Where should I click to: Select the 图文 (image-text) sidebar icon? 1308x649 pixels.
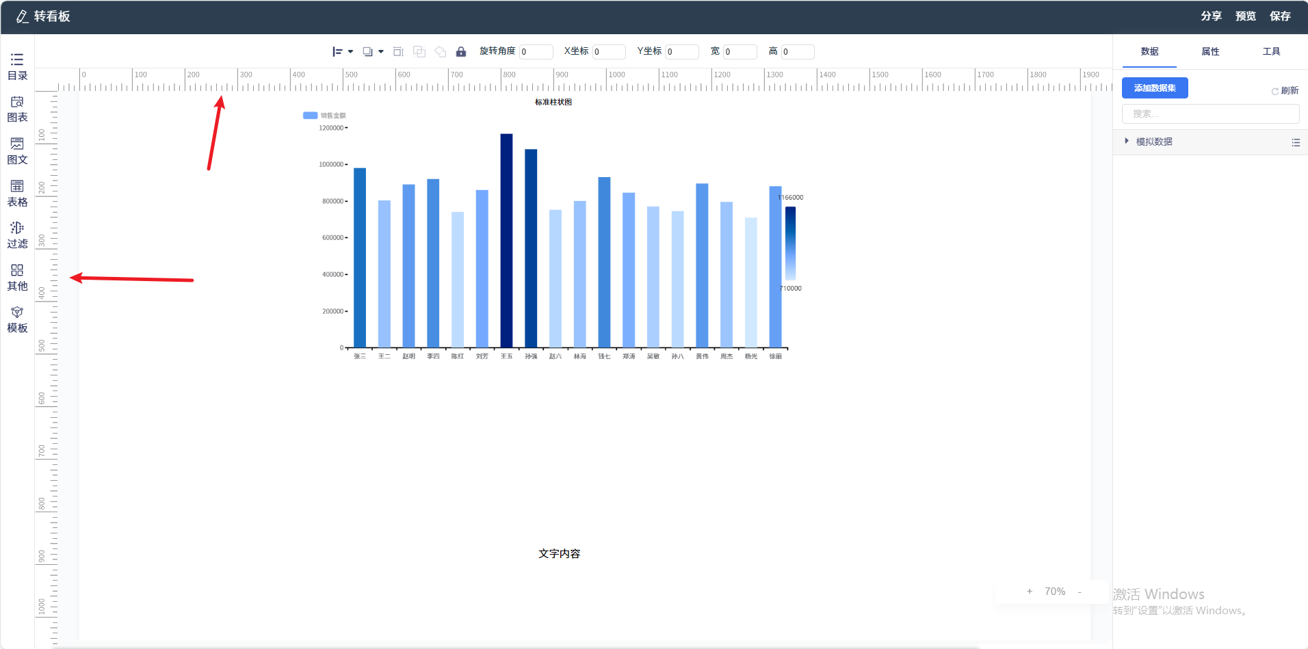17,151
